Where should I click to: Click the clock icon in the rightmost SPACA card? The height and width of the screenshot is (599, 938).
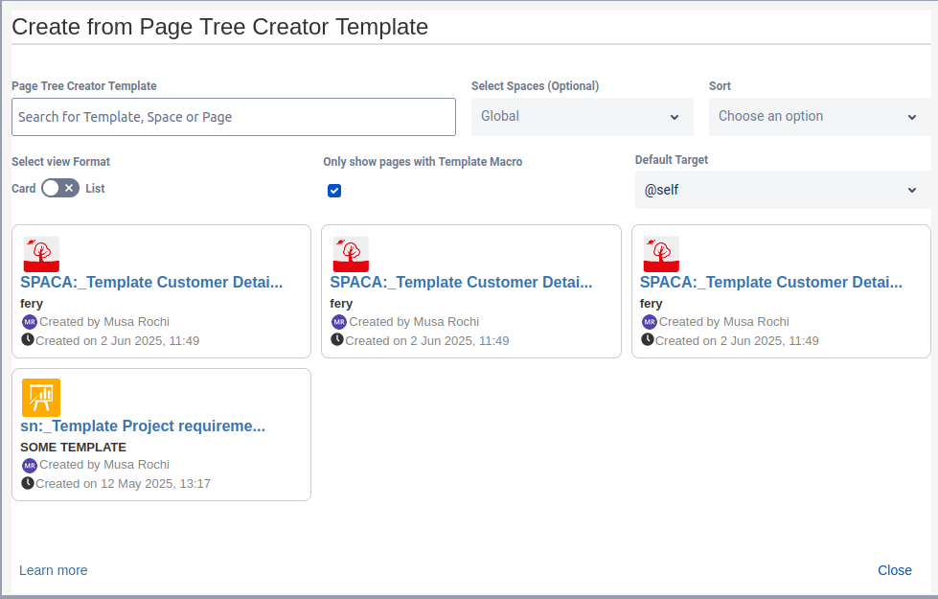point(648,340)
